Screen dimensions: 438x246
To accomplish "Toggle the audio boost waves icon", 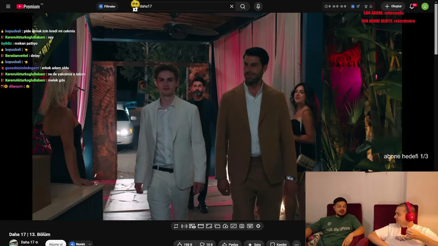I will 184,226.
